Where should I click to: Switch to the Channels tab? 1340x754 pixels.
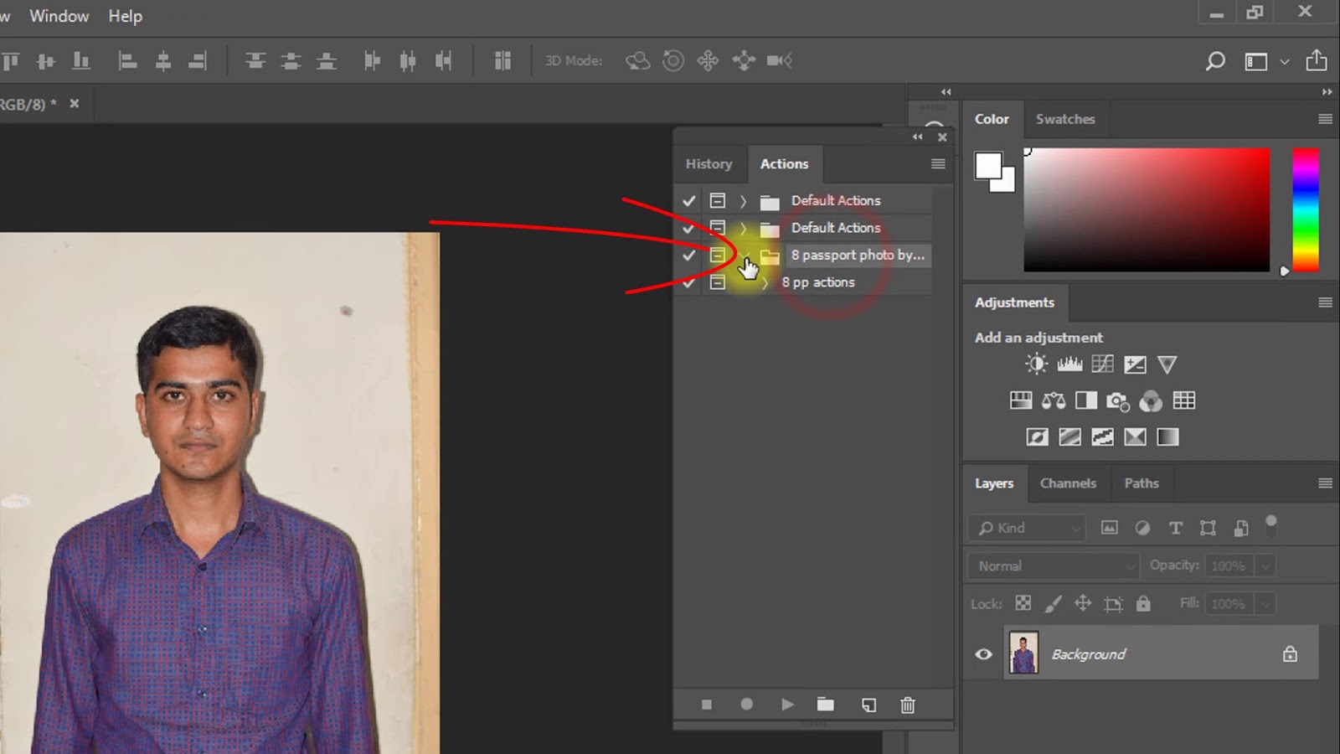point(1068,483)
